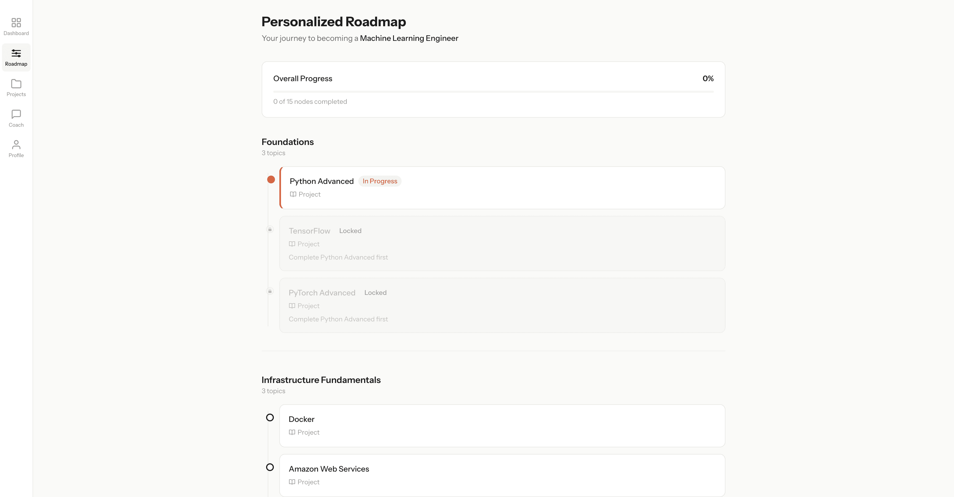Open the Dashboard panel via grid icon
Image resolution: width=954 pixels, height=497 pixels.
click(16, 23)
